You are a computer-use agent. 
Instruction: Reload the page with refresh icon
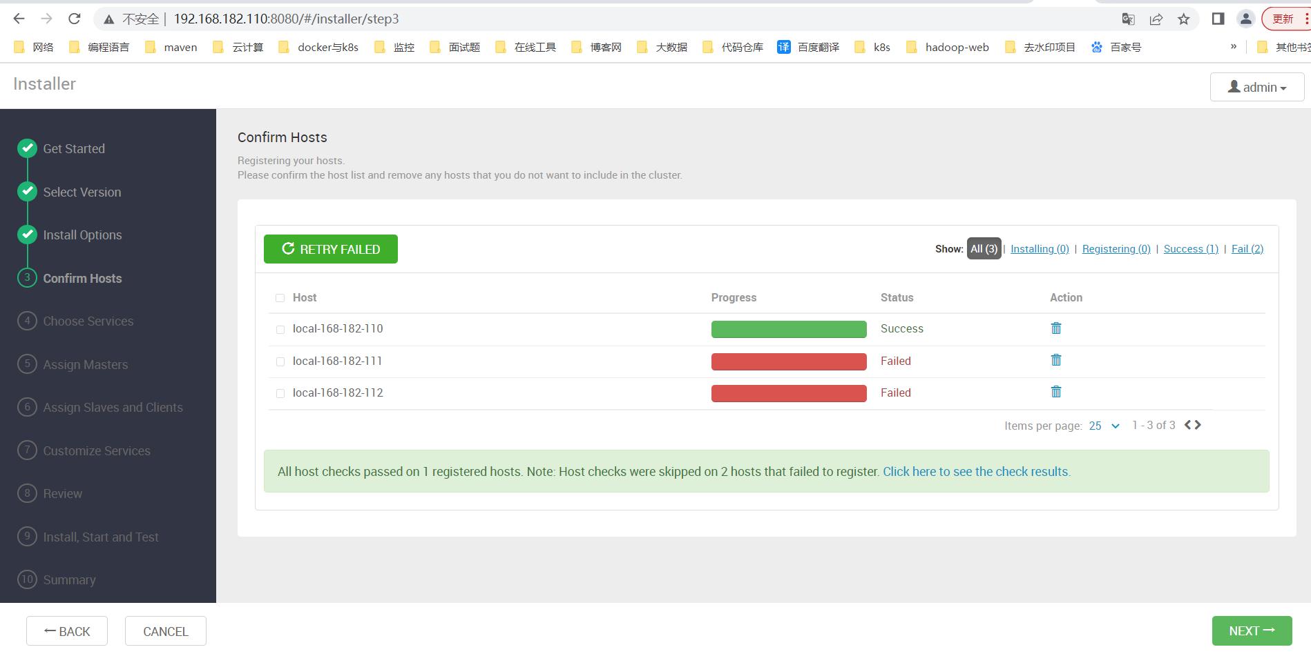[75, 19]
